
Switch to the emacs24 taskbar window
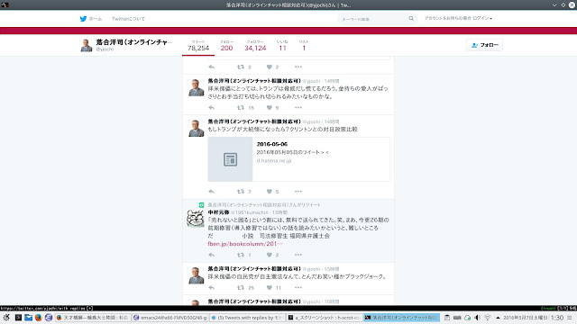pos(169,318)
